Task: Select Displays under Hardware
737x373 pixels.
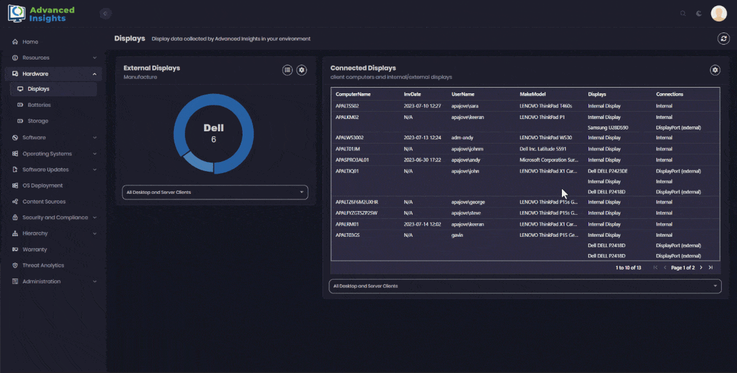Action: 54,89
